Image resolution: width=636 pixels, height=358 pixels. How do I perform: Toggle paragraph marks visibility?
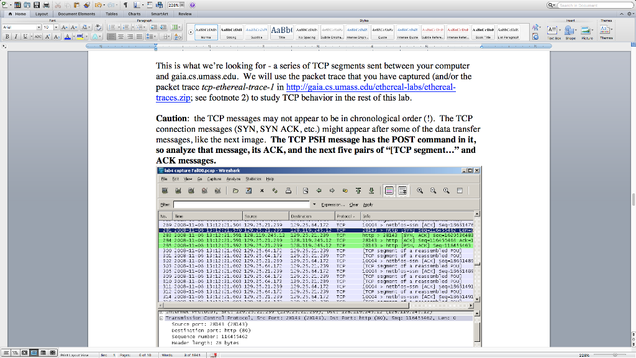[125, 4]
